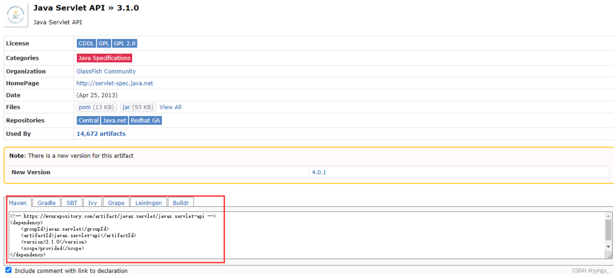Click the Java Servlet API subtitle description
Image resolution: width=616 pixels, height=278 pixels.
pos(58,22)
